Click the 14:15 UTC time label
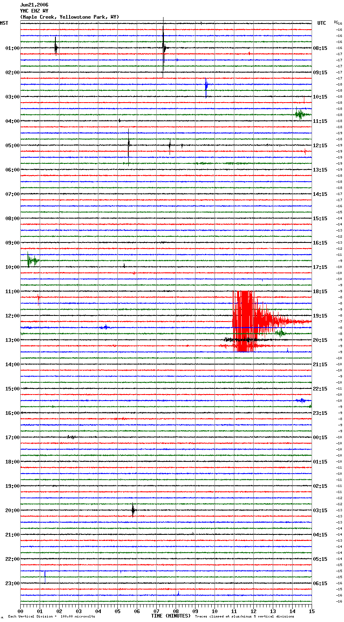 (320, 194)
